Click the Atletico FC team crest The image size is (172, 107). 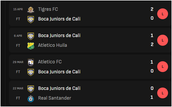tap(31, 62)
